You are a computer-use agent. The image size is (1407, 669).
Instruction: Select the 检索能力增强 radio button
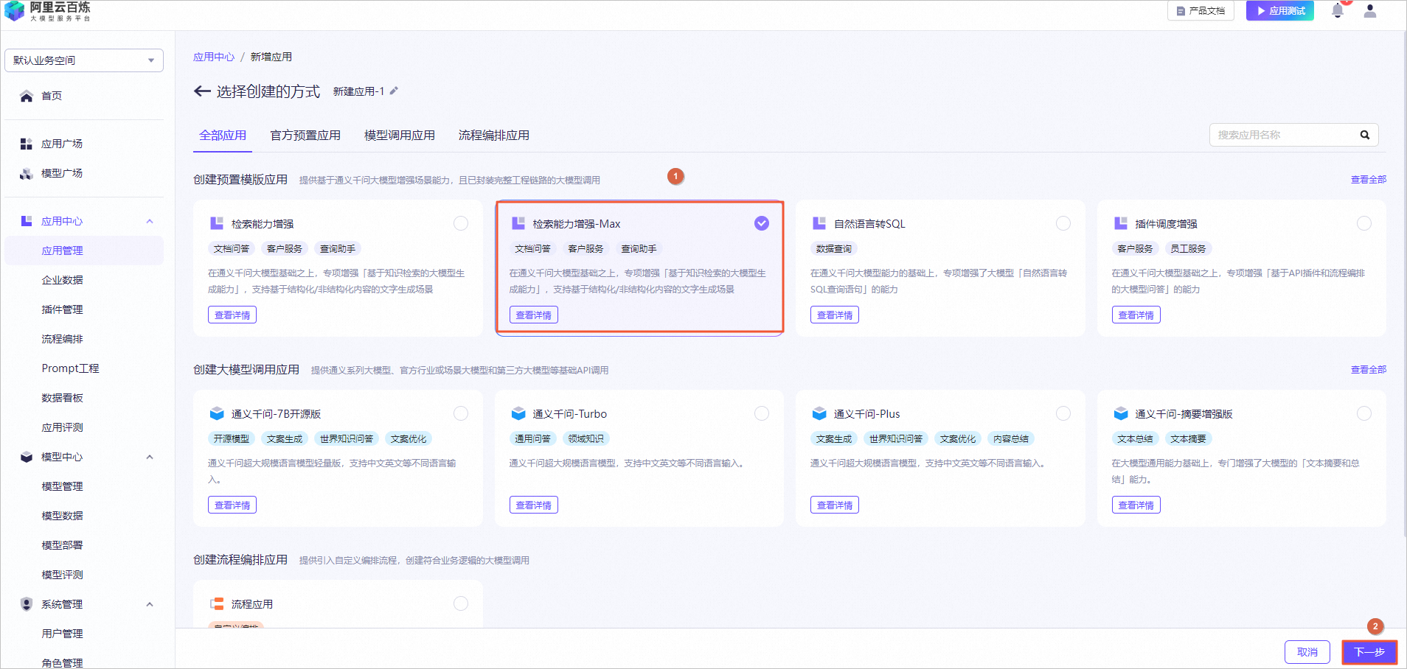461,223
